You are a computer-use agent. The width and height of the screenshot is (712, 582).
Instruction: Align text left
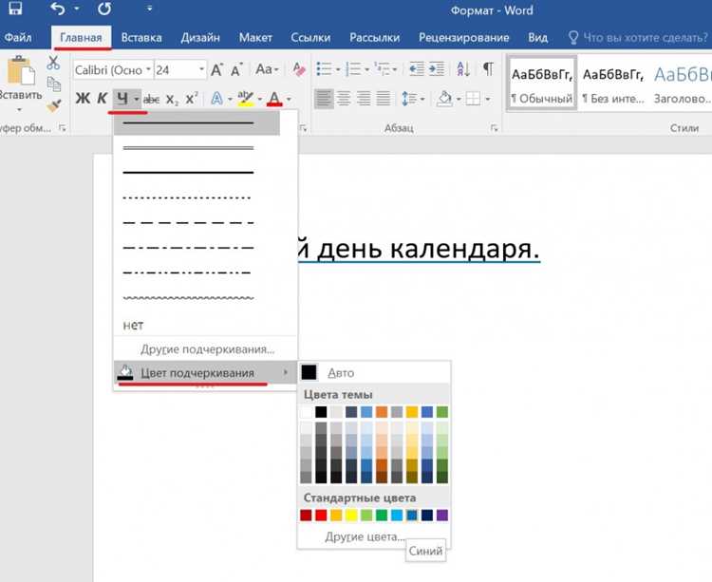coord(324,99)
